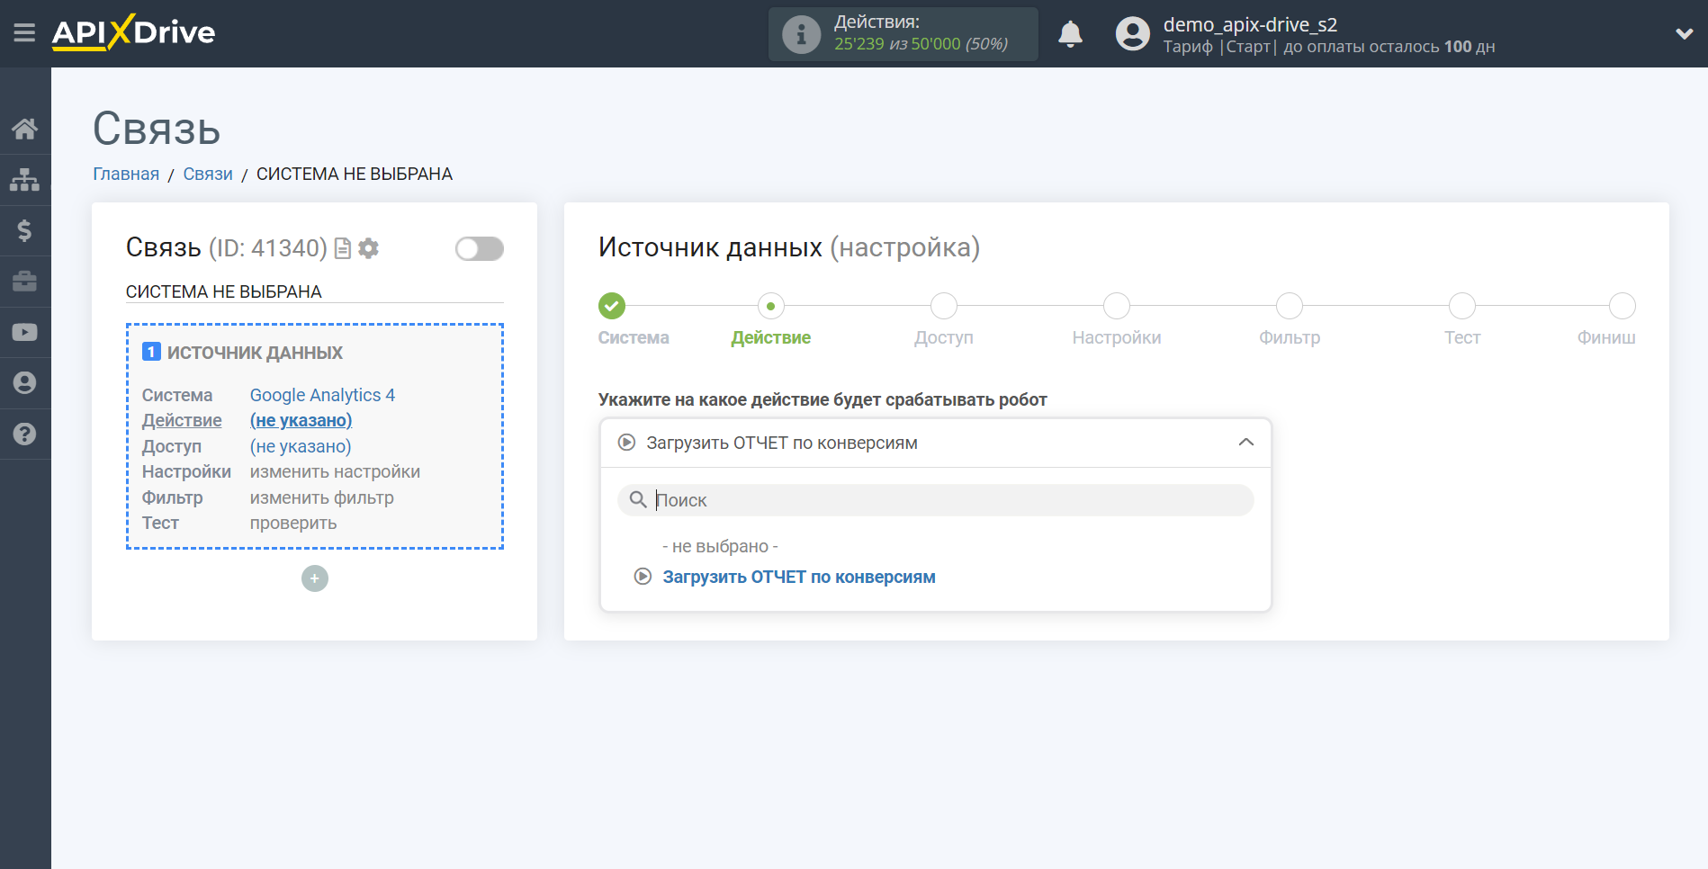Click the actions counter 25'239 из 50'000
This screenshot has height=869, width=1708.
(921, 44)
